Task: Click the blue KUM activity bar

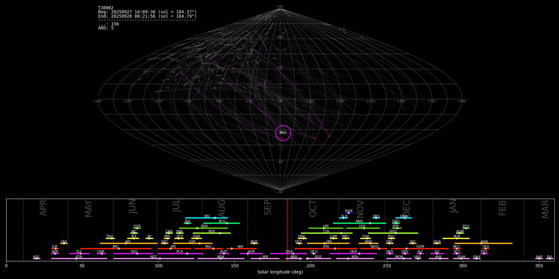Action: tap(349, 213)
